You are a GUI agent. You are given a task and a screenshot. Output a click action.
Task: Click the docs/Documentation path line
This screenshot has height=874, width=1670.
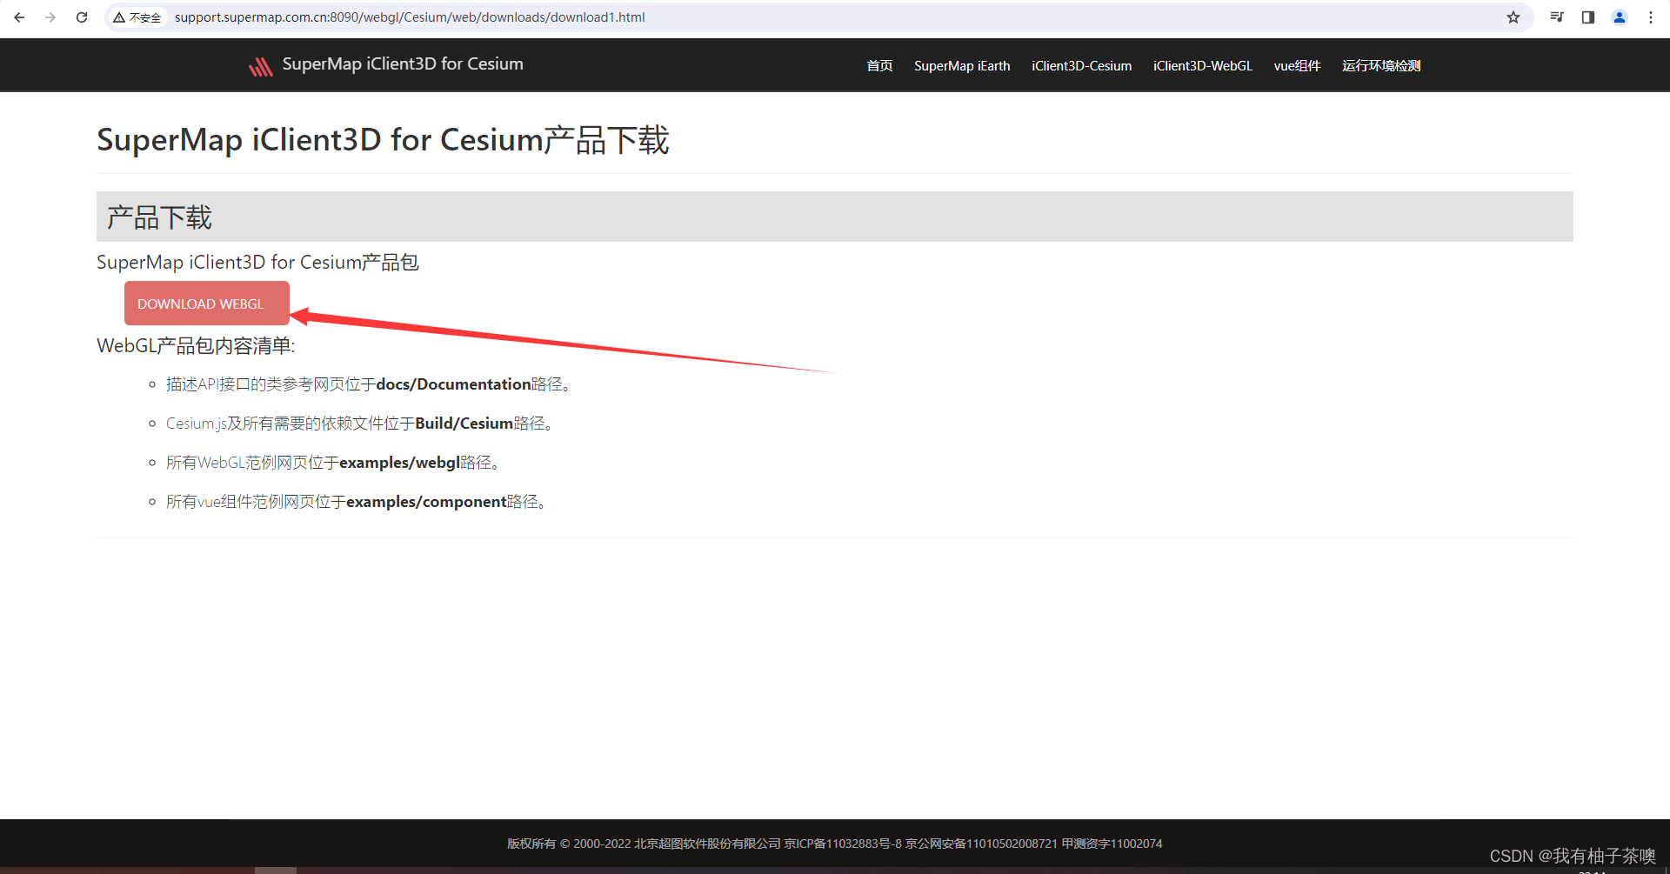tap(370, 384)
